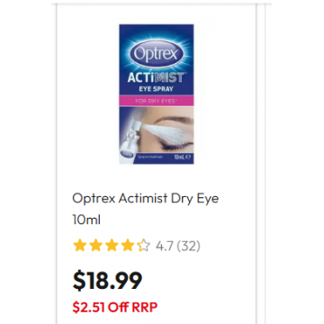Click the empty fifth rating star
The width and height of the screenshot is (324, 324).
click(x=143, y=246)
